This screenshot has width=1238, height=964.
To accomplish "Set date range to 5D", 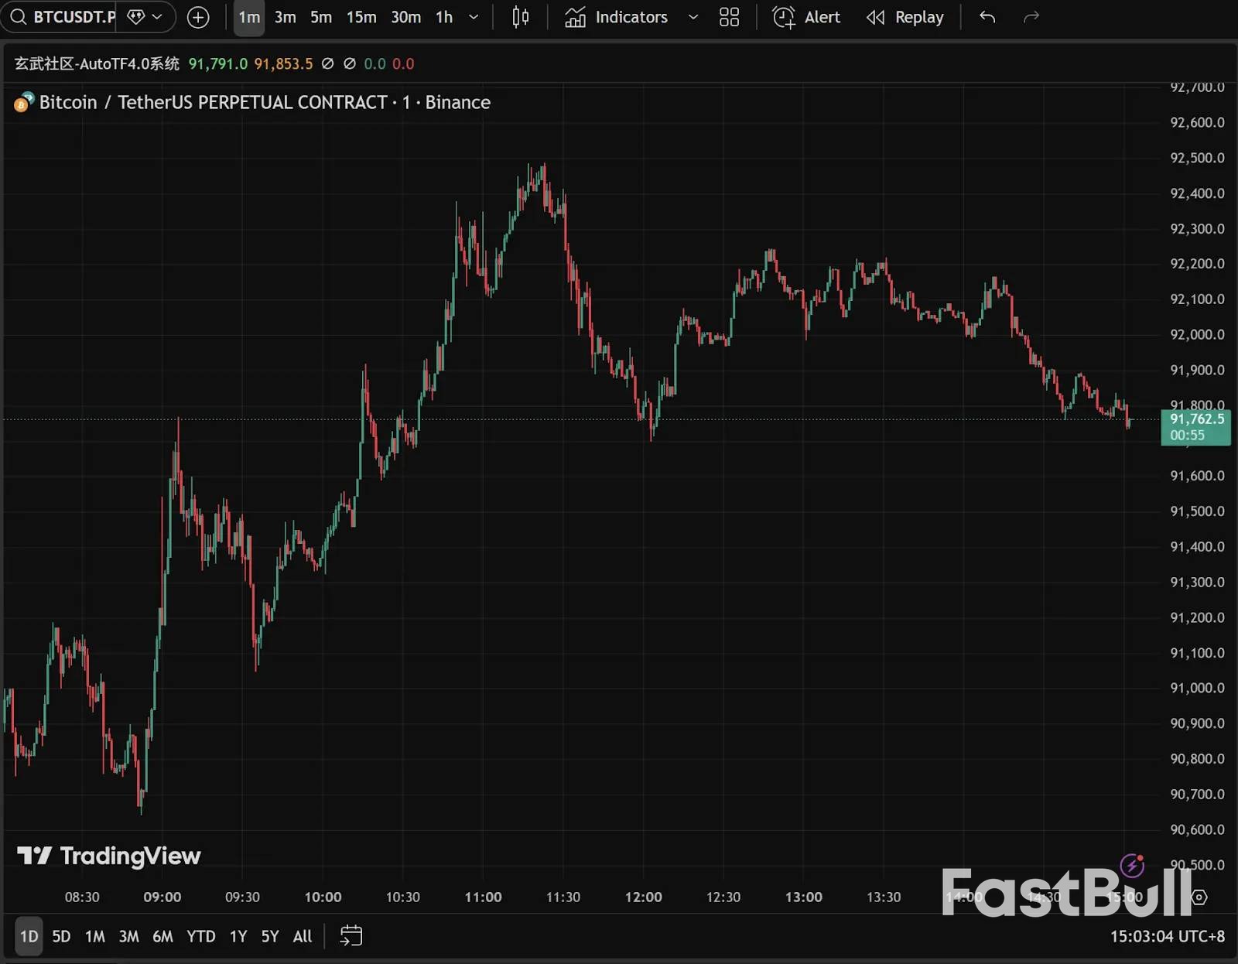I will click(x=61, y=936).
